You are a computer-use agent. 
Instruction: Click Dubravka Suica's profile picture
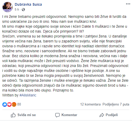pyautogui.click(x=8, y=7)
